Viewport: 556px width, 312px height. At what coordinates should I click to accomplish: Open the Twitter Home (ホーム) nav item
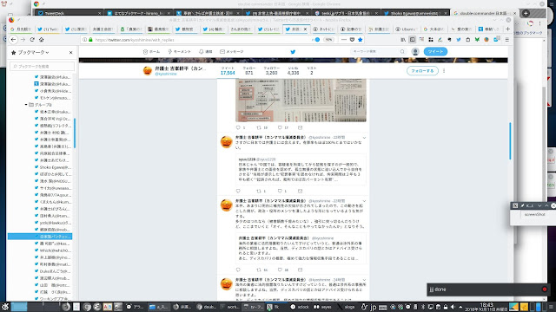tap(151, 52)
